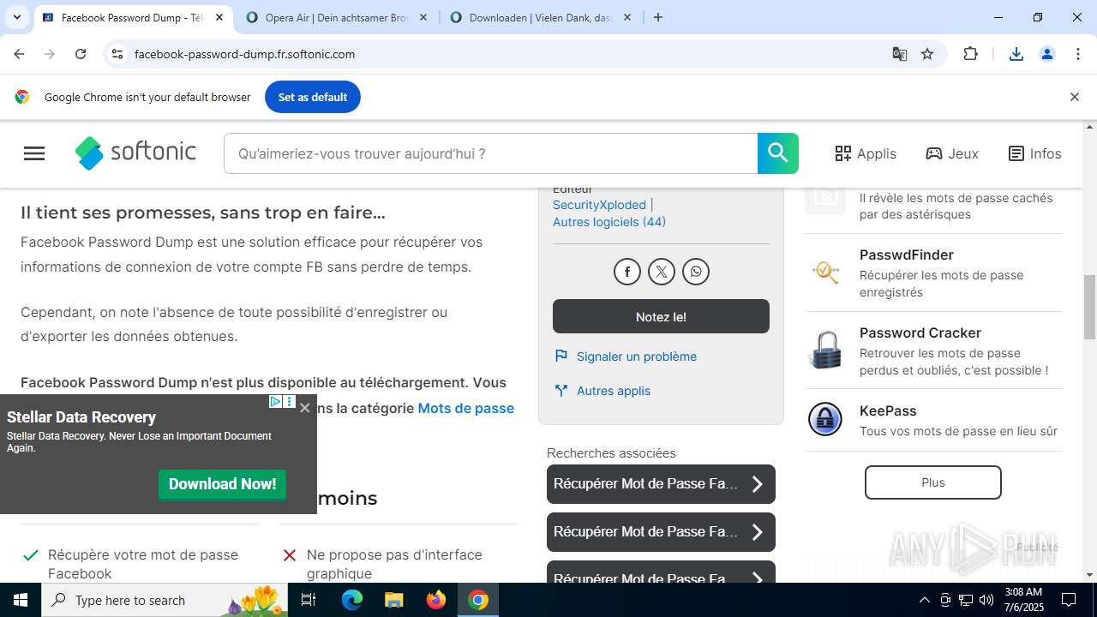Open Chrome three-dot menu
The image size is (1097, 617).
point(1078,54)
